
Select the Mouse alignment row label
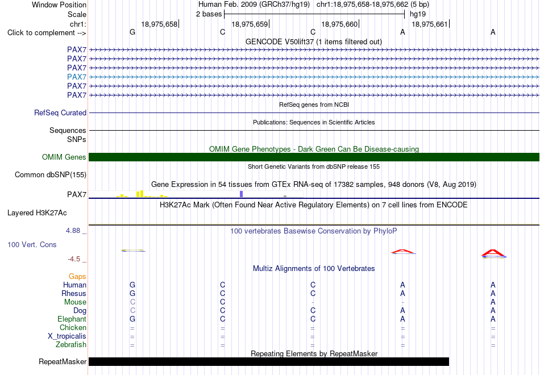[75, 302]
